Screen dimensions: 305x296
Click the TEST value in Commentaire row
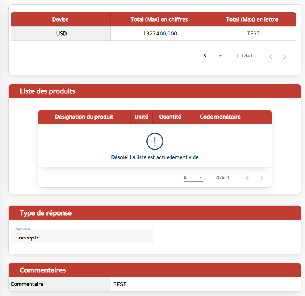120,284
